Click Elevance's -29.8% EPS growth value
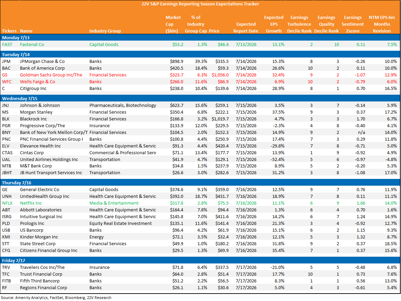The height and width of the screenshot is (301, 401). click(x=277, y=146)
